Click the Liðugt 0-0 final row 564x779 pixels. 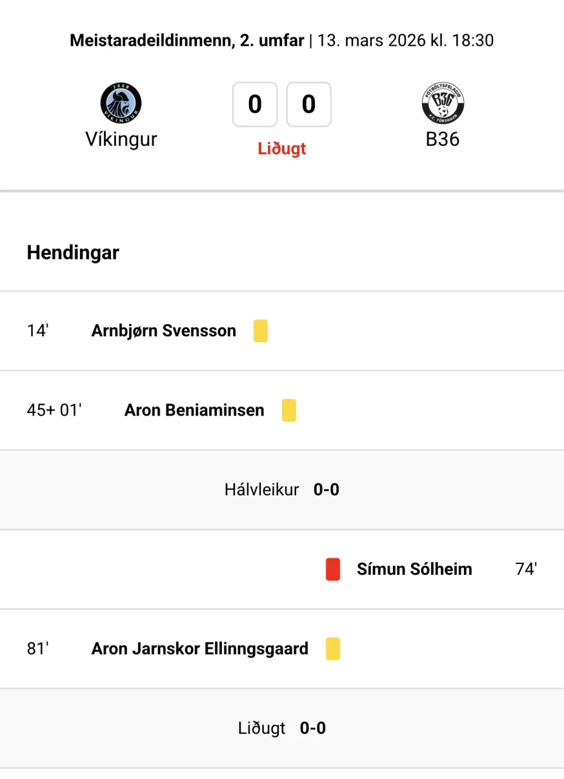click(282, 728)
